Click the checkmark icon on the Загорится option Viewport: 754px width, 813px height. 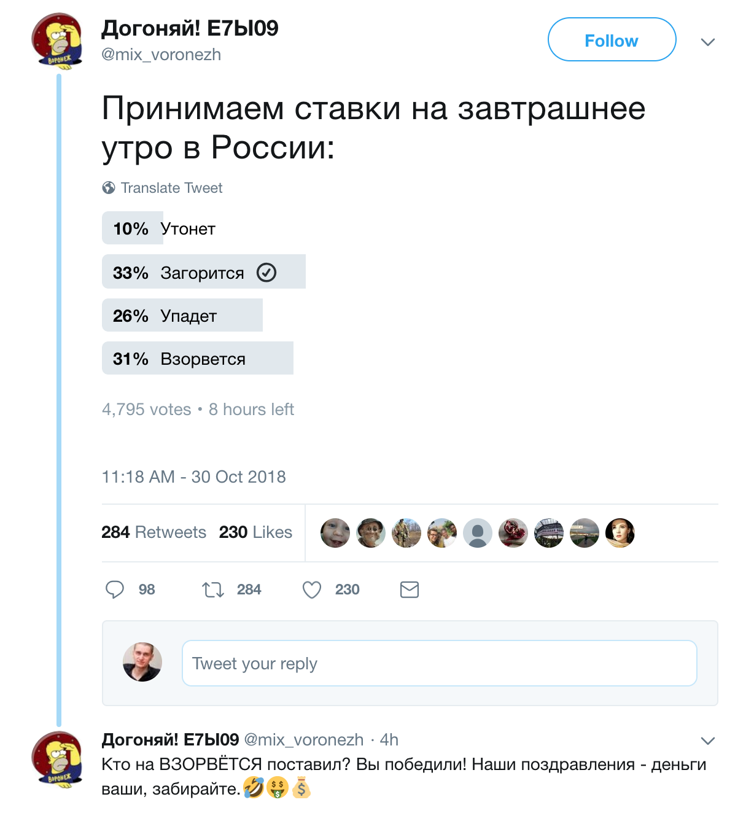[x=266, y=272]
